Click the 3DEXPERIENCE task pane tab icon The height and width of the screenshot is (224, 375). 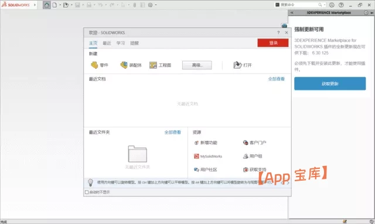coord(284,26)
